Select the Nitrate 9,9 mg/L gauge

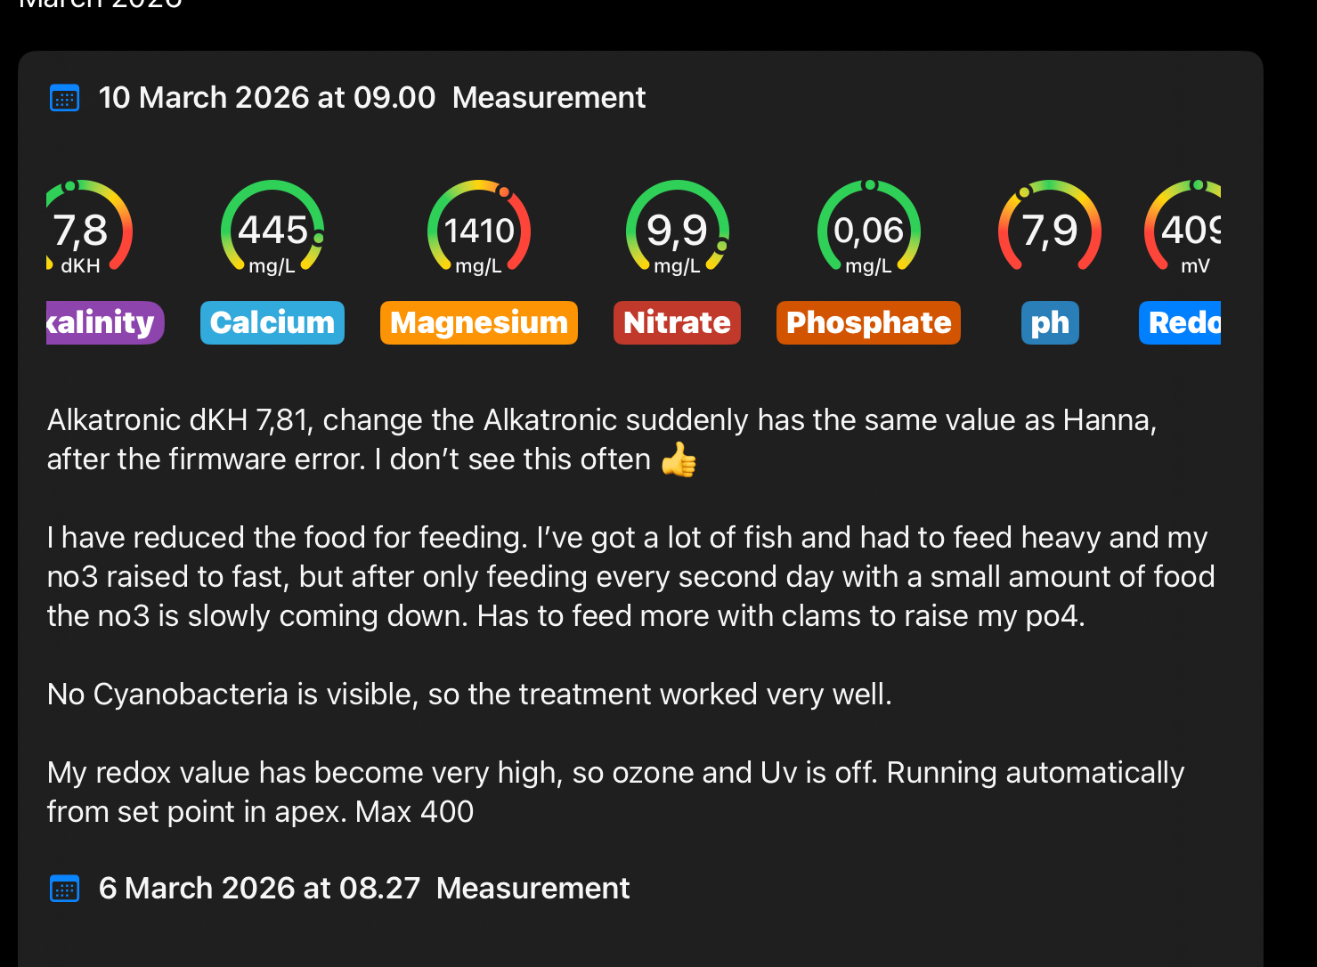click(677, 230)
